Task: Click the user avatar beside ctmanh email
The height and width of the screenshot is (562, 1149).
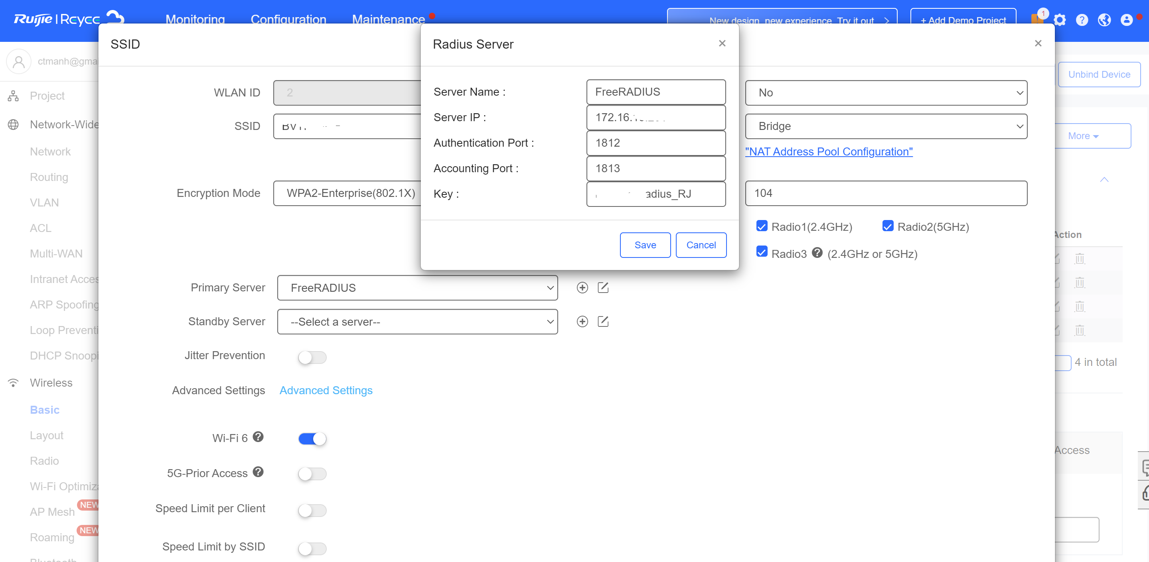Action: (19, 61)
